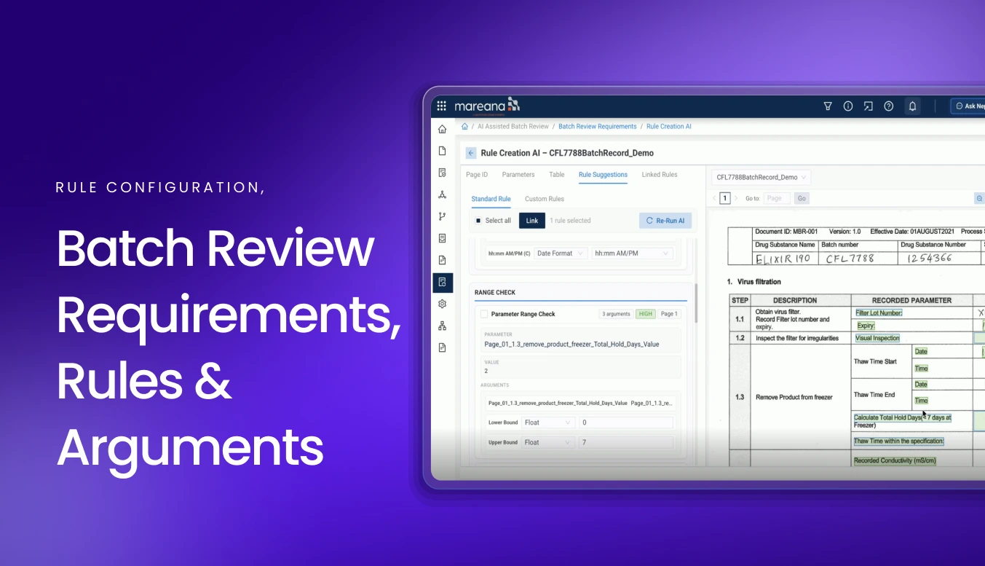Click the Link button
Image resolution: width=985 pixels, height=566 pixels.
coord(532,221)
